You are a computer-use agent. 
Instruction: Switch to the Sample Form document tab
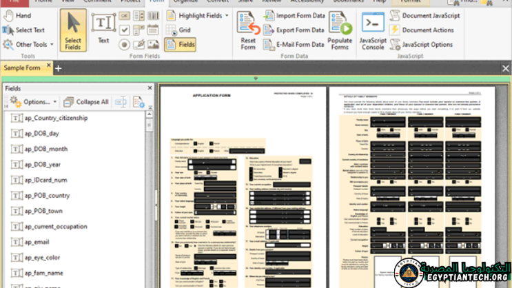22,68
